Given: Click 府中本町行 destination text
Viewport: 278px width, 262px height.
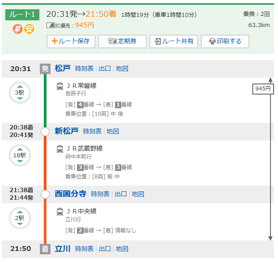Looking at the screenshot, I should pos(78,156).
